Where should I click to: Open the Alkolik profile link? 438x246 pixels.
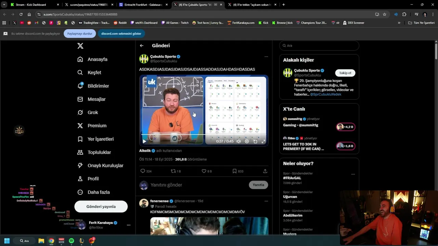point(145,151)
